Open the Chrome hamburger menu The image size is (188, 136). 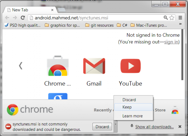[x=180, y=18]
